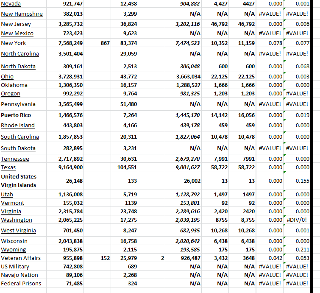Click the 0.211 cell in Wyoming row
This screenshot has height=293, width=320.
point(303,249)
